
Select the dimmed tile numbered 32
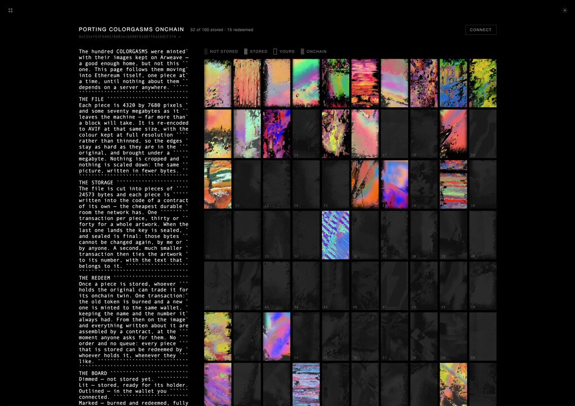click(x=247, y=235)
